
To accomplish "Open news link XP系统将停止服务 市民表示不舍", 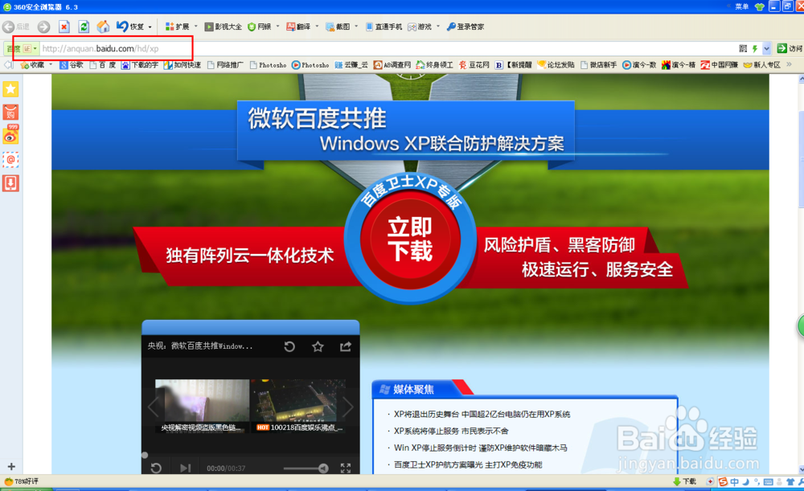I will pyautogui.click(x=451, y=431).
